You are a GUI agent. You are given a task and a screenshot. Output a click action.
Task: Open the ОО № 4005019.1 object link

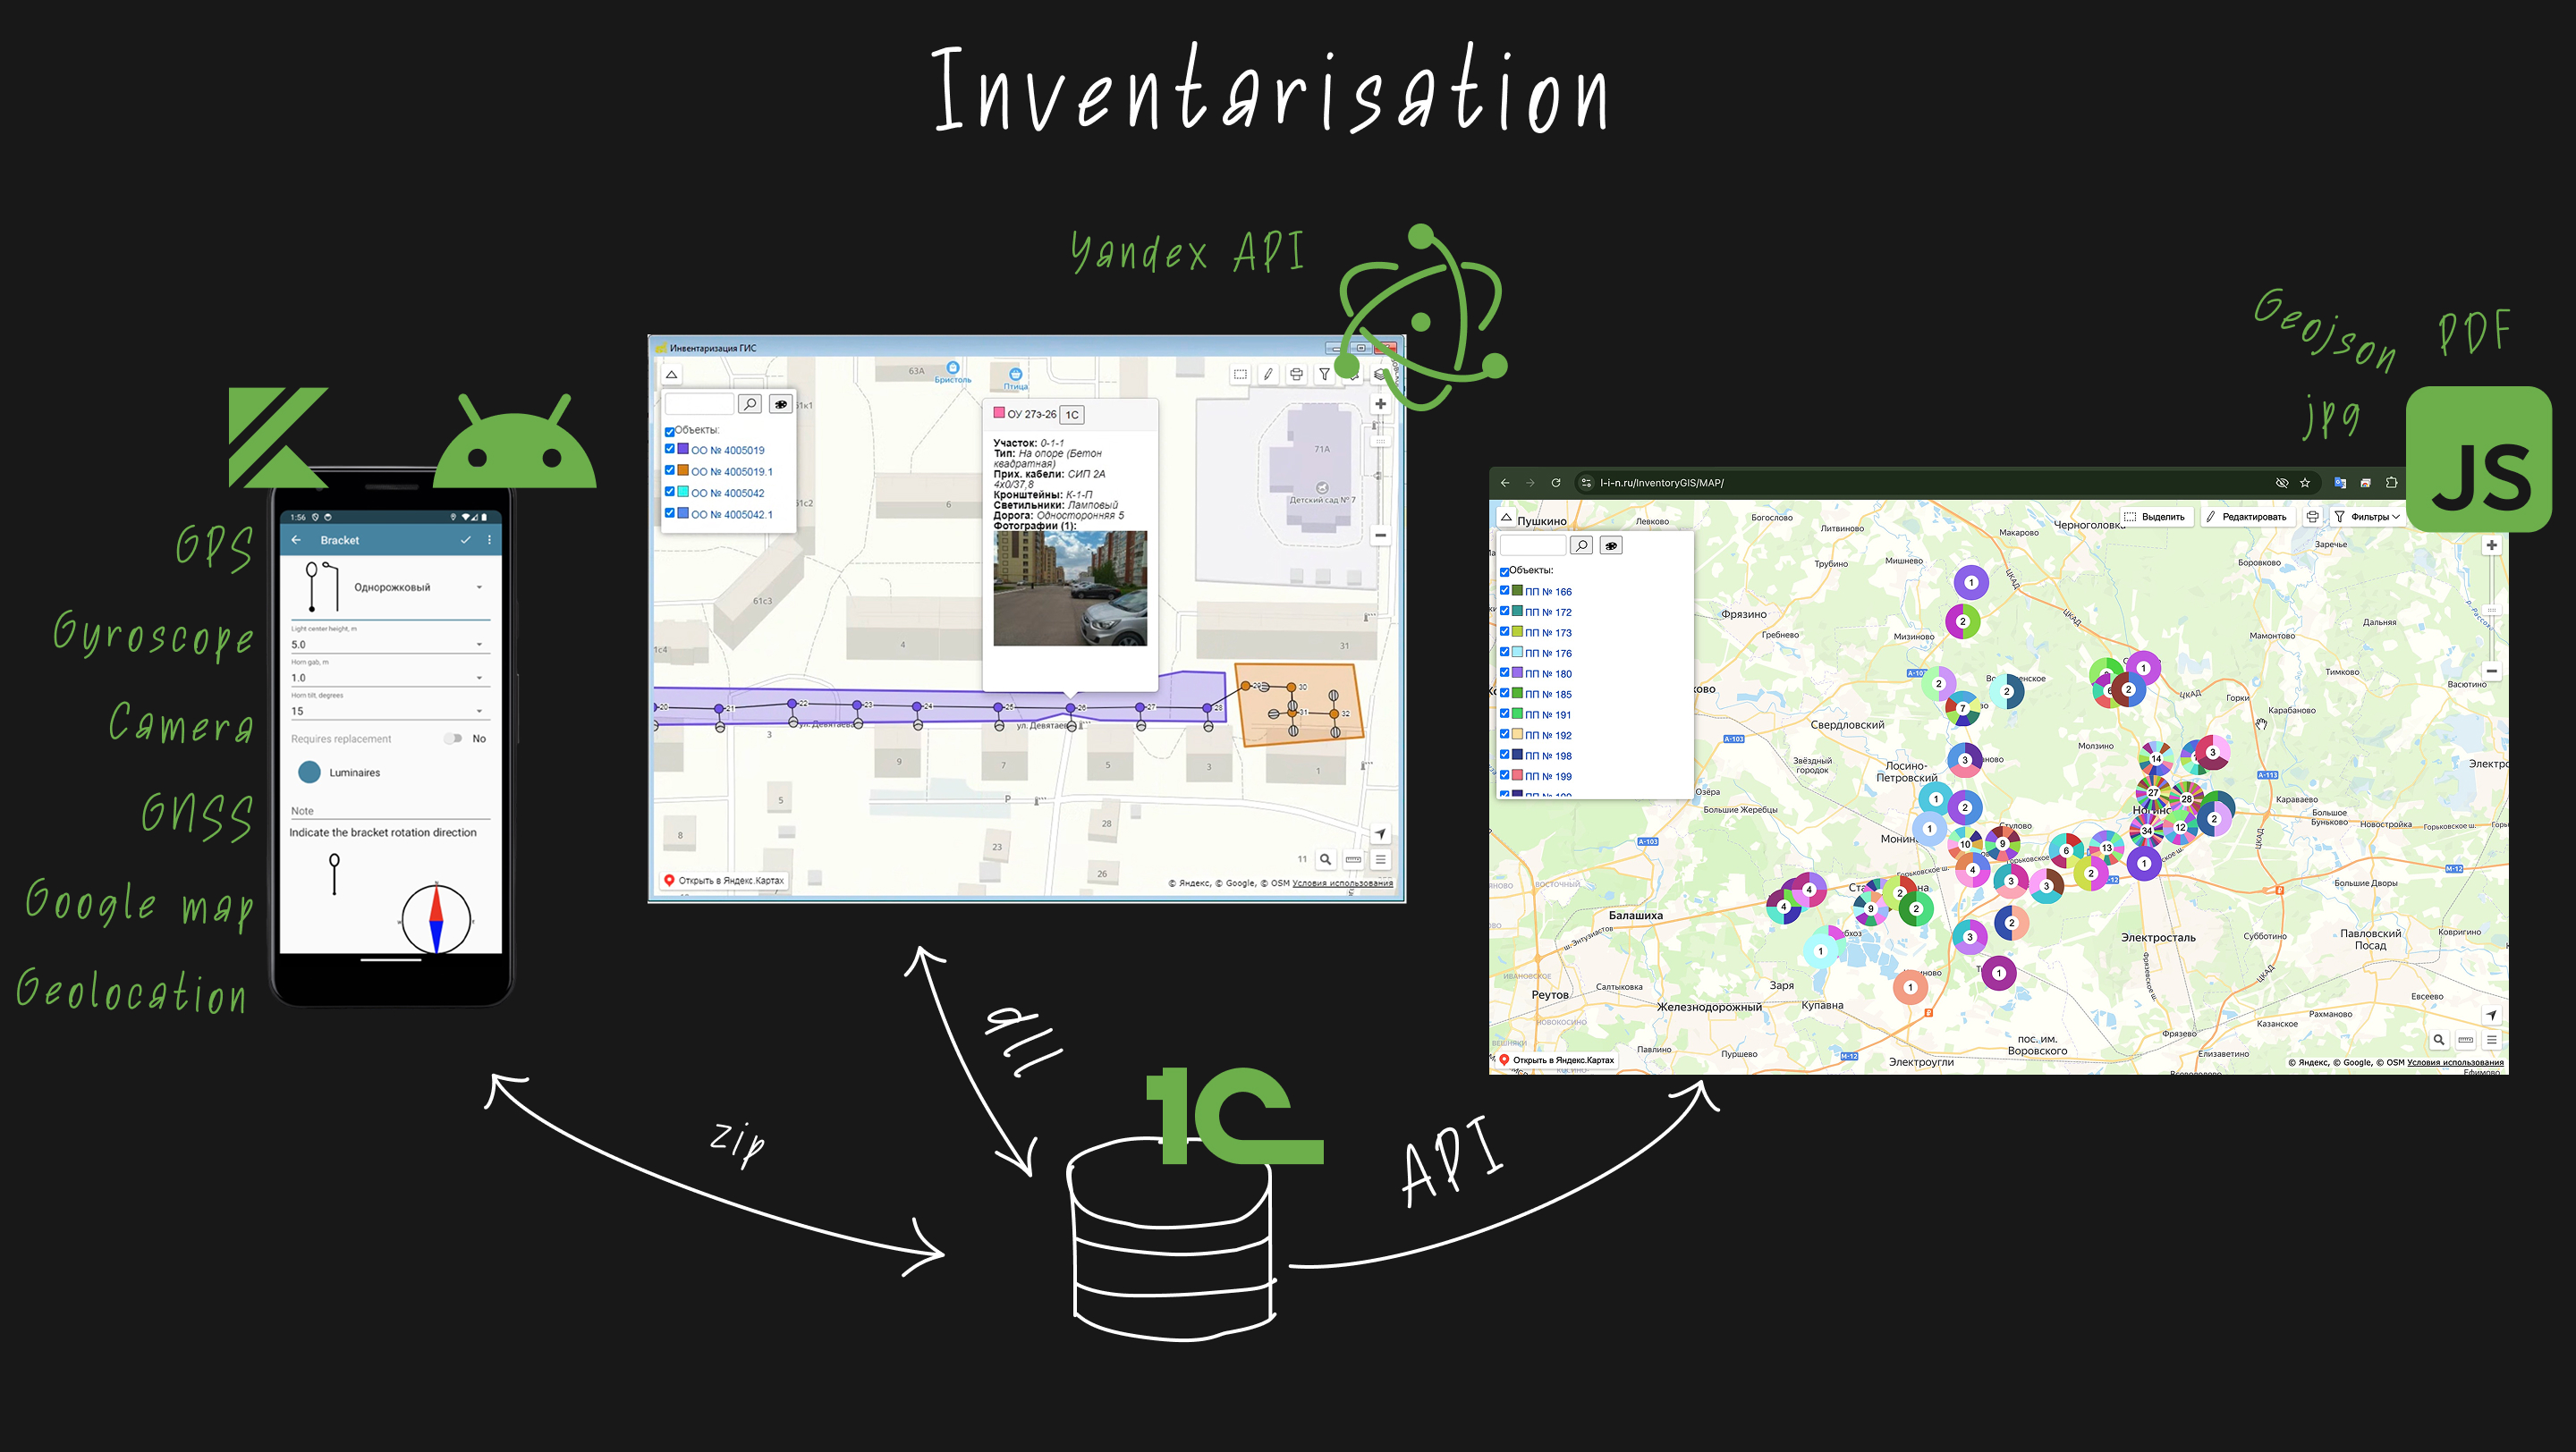pyautogui.click(x=732, y=472)
